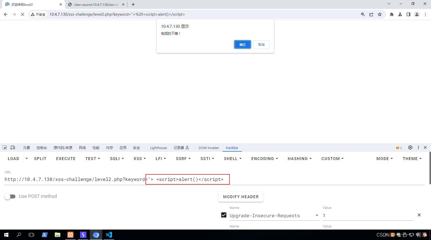Switch to the 安全 DevTools tab

tap(137, 148)
